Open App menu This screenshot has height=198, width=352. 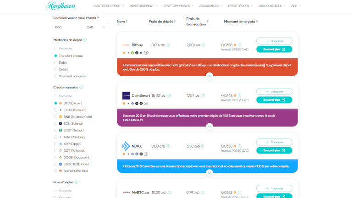click(x=296, y=6)
